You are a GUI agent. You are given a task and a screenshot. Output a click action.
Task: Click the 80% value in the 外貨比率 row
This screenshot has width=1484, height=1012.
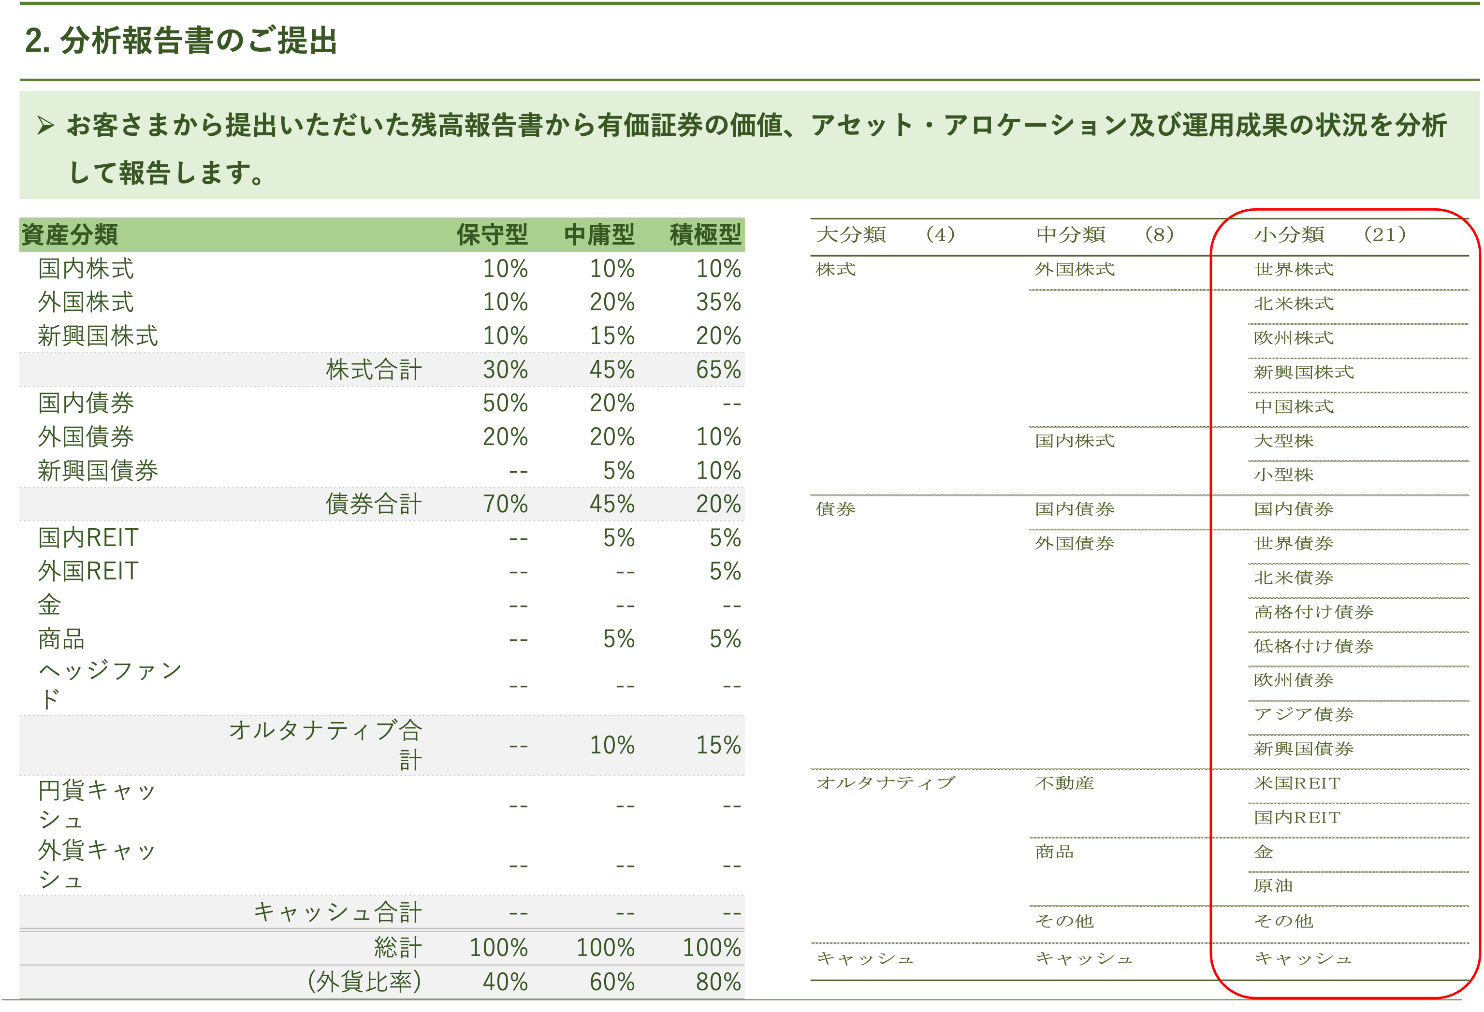click(x=718, y=982)
